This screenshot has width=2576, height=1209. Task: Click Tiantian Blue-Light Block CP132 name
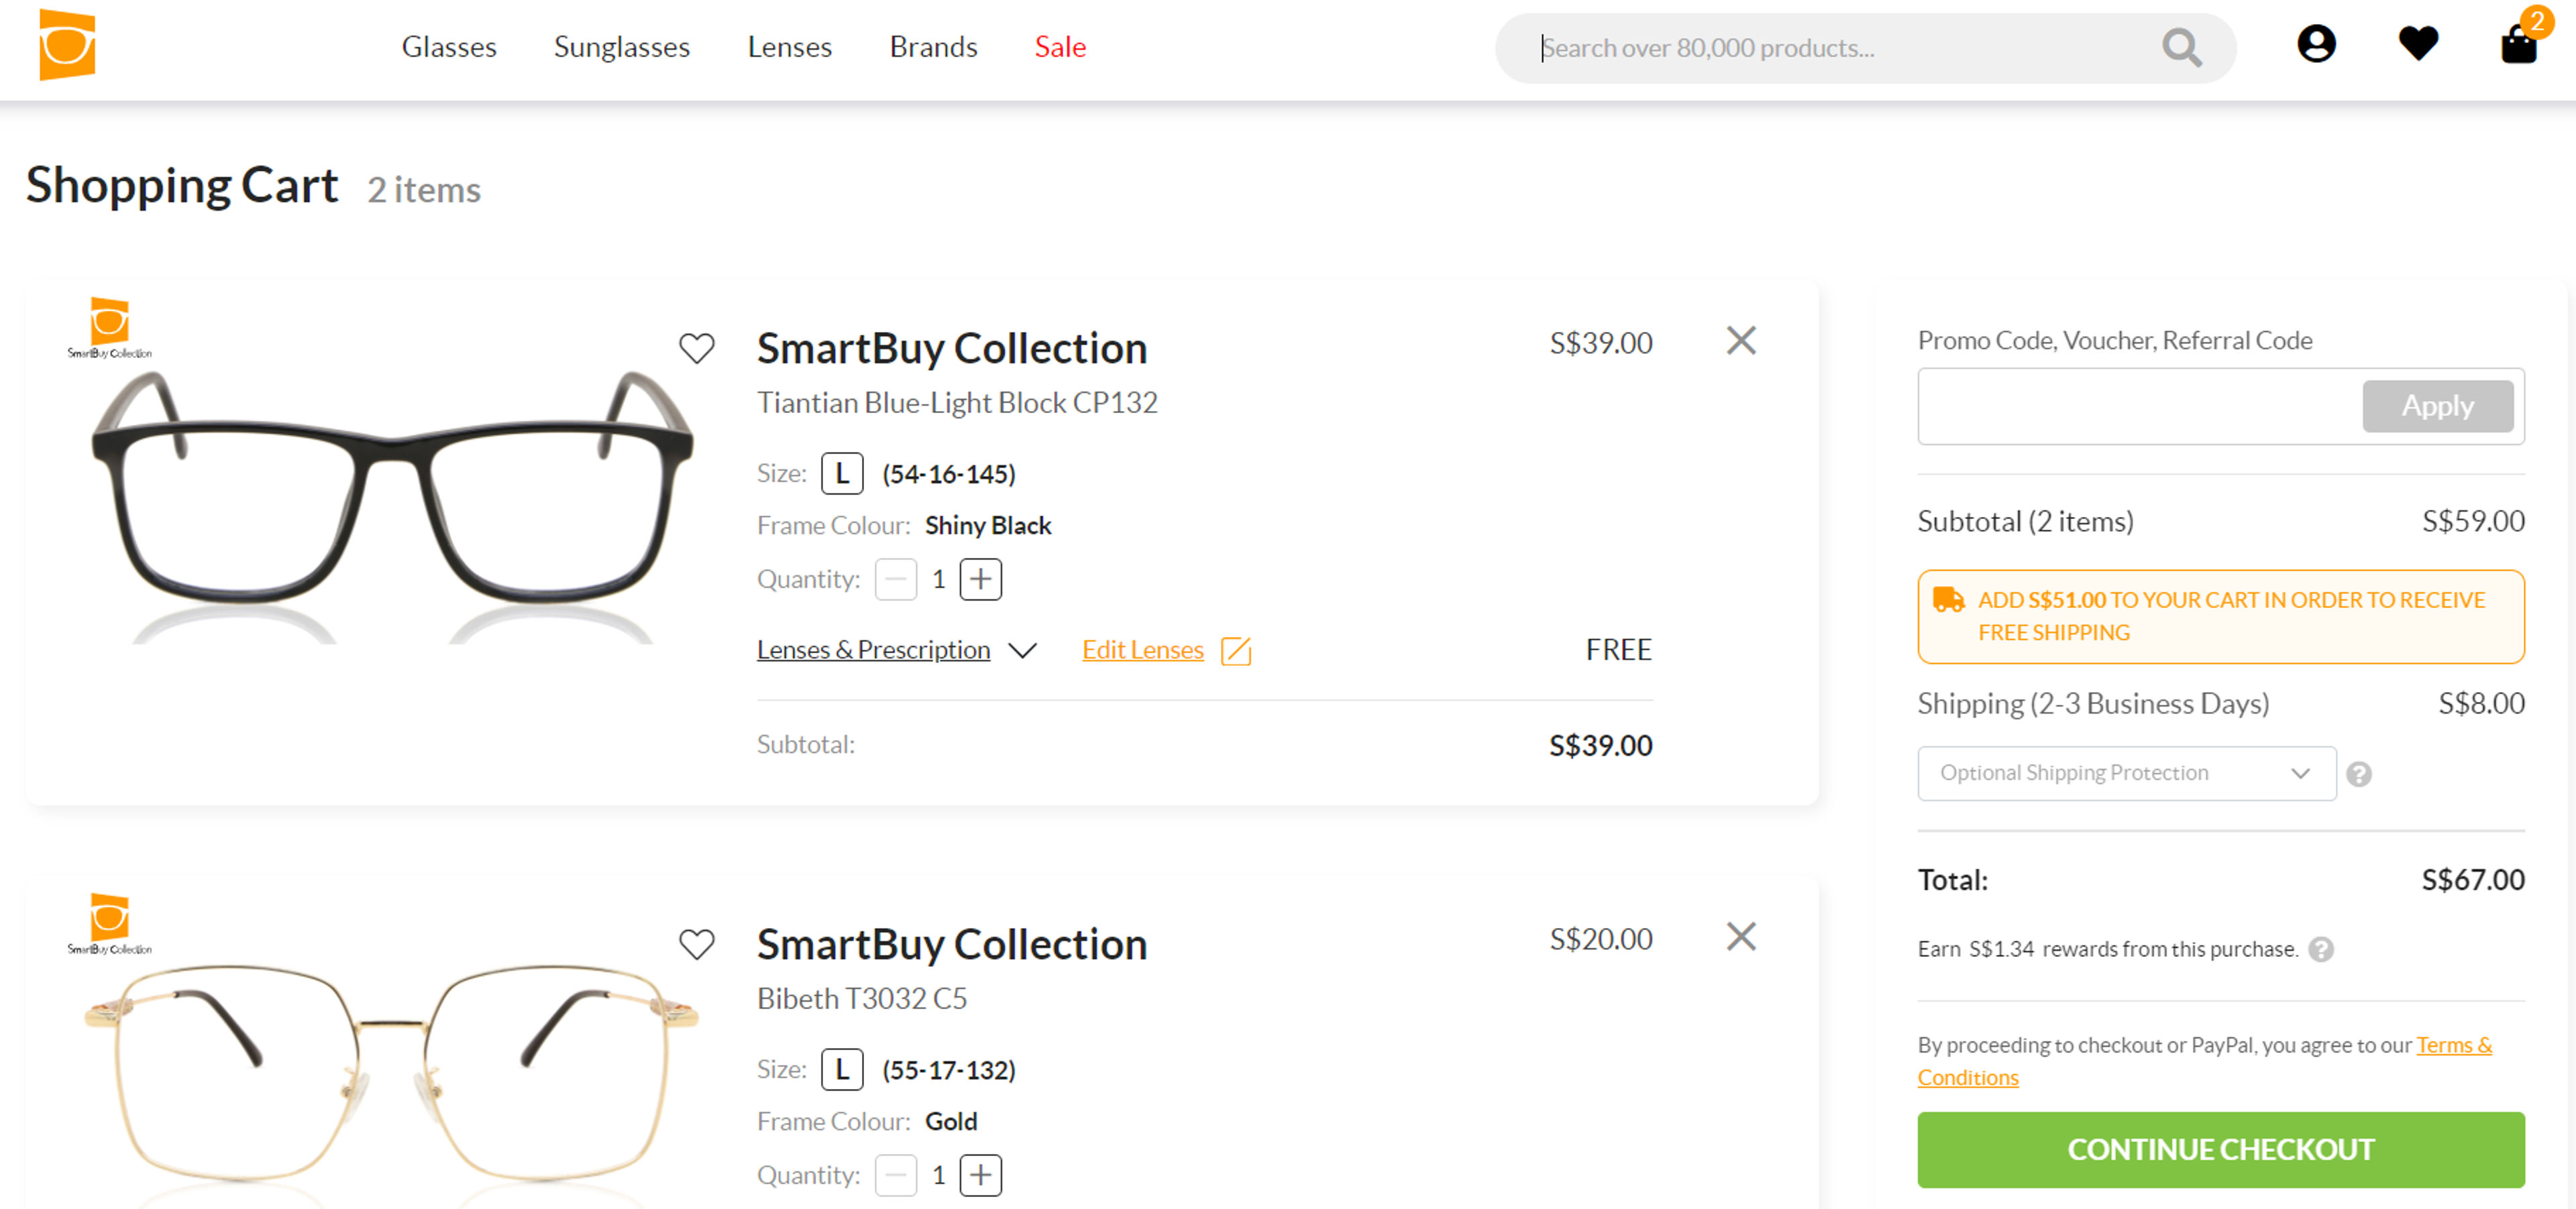[x=957, y=402]
